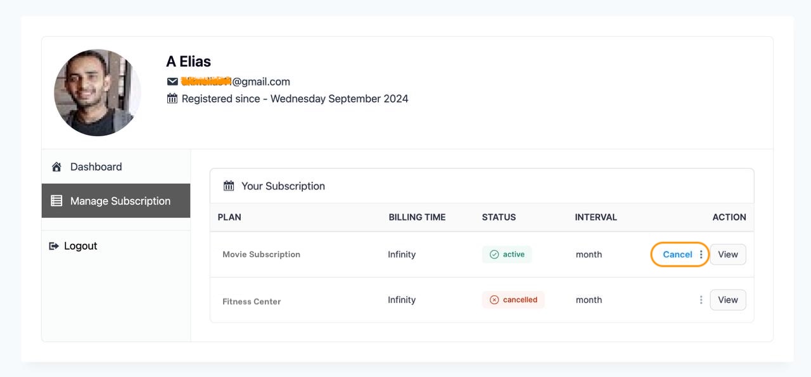Open the Dashboard section
811x377 pixels.
96,166
